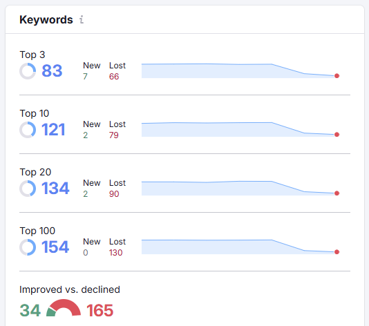
Task: Click the Top 10 sparkline chart
Action: (x=240, y=130)
